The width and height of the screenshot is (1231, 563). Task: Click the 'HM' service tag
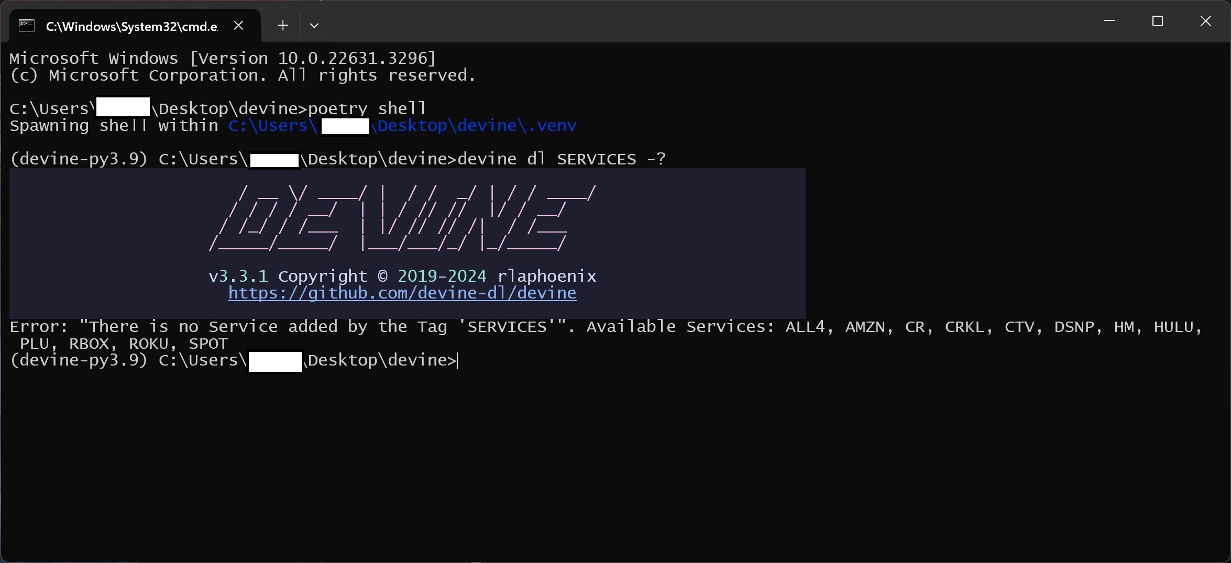pyautogui.click(x=1124, y=327)
